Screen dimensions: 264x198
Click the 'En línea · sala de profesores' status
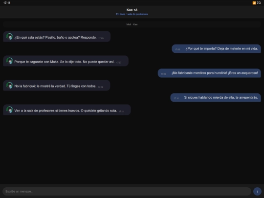[x=132, y=14]
